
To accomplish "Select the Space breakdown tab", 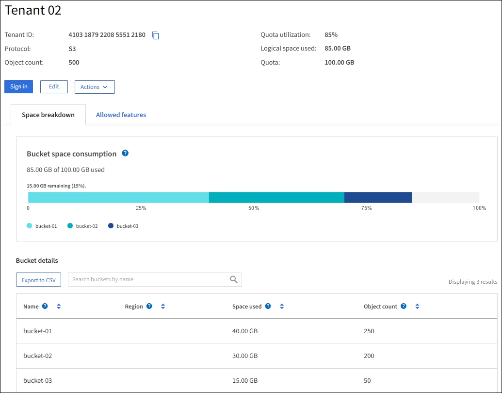I will click(x=48, y=115).
